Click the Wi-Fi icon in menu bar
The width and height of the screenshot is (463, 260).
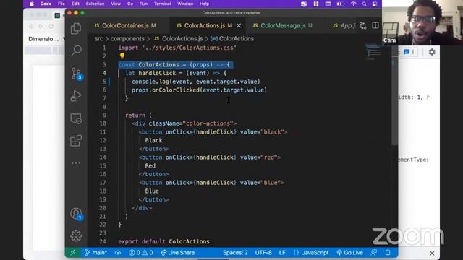click(353, 4)
